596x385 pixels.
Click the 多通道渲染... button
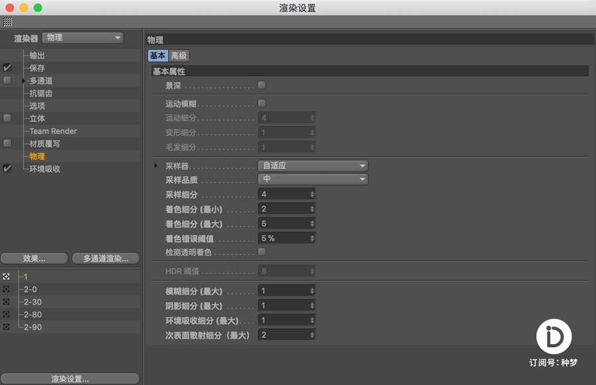pyautogui.click(x=106, y=258)
